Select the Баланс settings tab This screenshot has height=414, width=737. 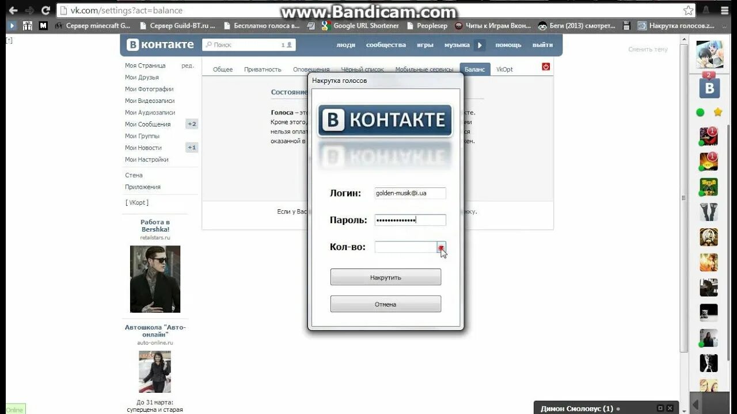point(475,69)
